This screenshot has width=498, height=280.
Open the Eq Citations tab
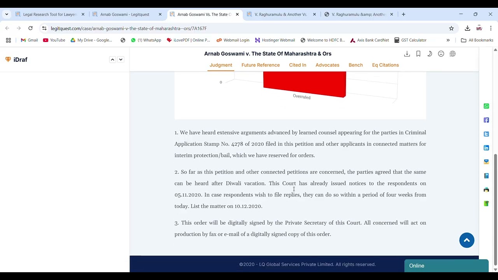coord(386,65)
